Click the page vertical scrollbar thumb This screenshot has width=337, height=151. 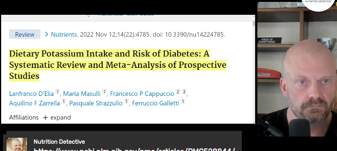pyautogui.click(x=254, y=23)
